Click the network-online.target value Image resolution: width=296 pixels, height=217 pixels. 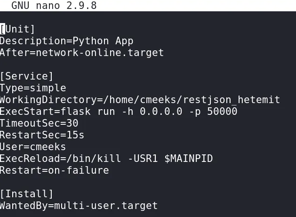[100, 53]
